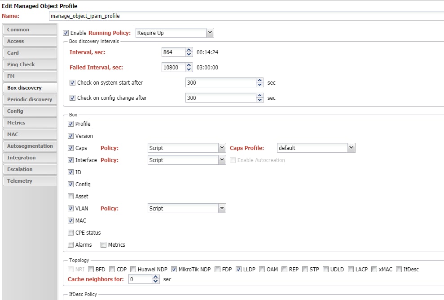Open the Telemetry tab
Image resolution: width=444 pixels, height=300 pixels.
[30, 181]
